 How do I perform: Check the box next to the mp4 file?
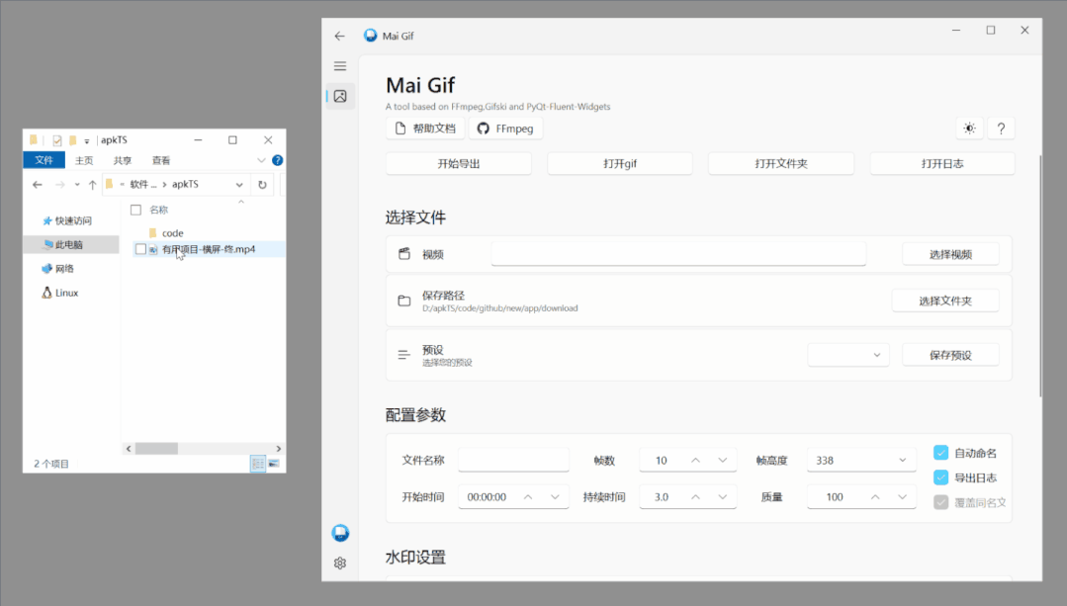pyautogui.click(x=140, y=249)
